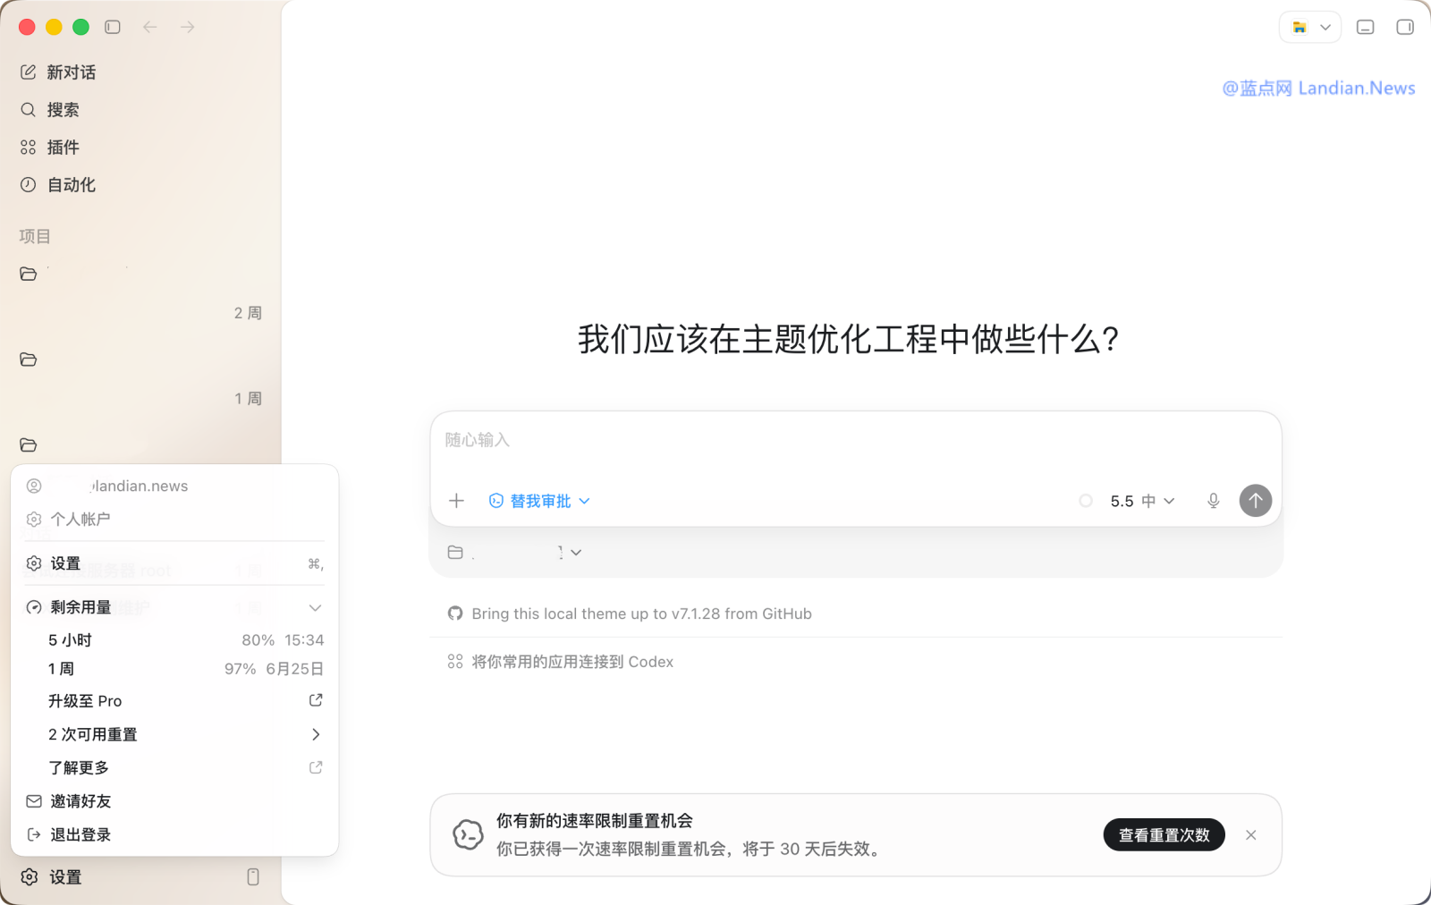Click the phone device icon in sidebar bottom
The height and width of the screenshot is (905, 1431).
pyautogui.click(x=253, y=877)
